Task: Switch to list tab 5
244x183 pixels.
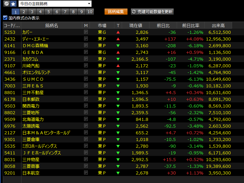Action: pyautogui.click(x=49, y=12)
